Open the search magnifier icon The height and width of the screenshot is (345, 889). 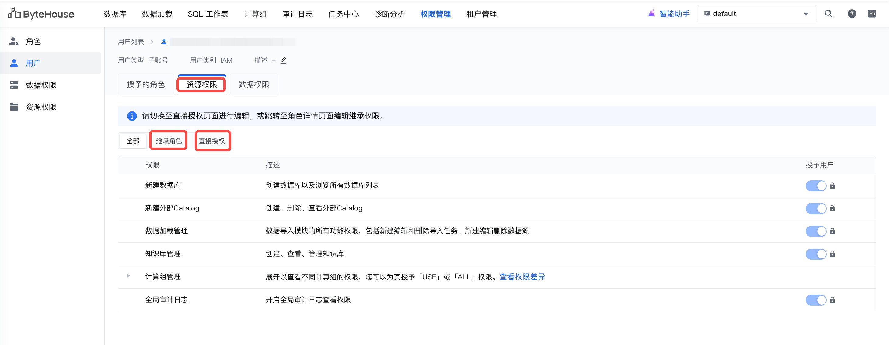[x=828, y=14]
